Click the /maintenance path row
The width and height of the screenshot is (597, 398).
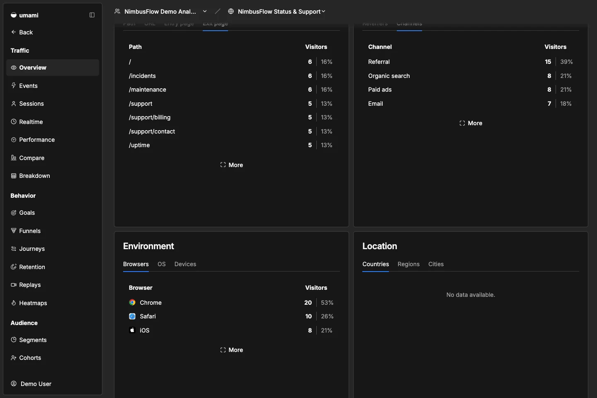(231, 90)
